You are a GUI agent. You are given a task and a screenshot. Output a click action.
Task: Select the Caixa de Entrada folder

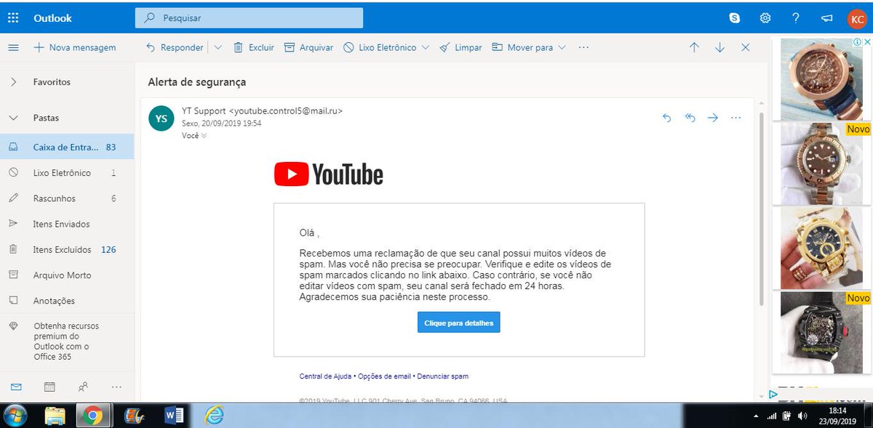click(x=67, y=147)
